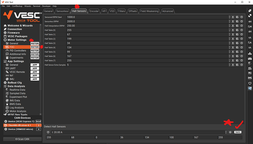Click stepper arrows on detection current I: 20.00 A
The image size is (253, 144).
[226, 132]
